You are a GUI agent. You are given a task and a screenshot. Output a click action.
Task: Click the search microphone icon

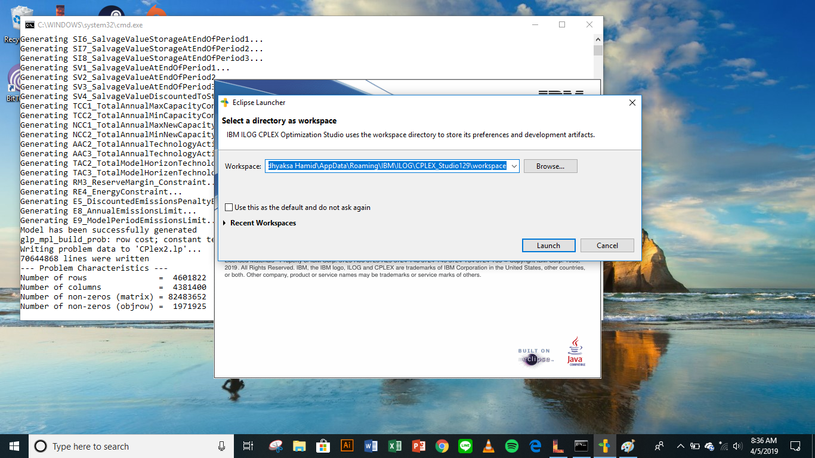click(221, 446)
